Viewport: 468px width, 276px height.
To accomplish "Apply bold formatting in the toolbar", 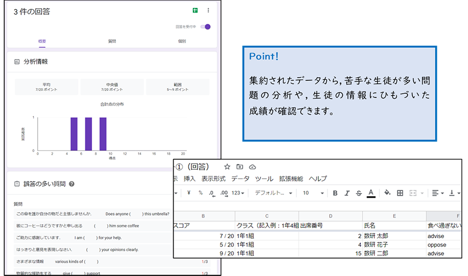I will [x=335, y=193].
